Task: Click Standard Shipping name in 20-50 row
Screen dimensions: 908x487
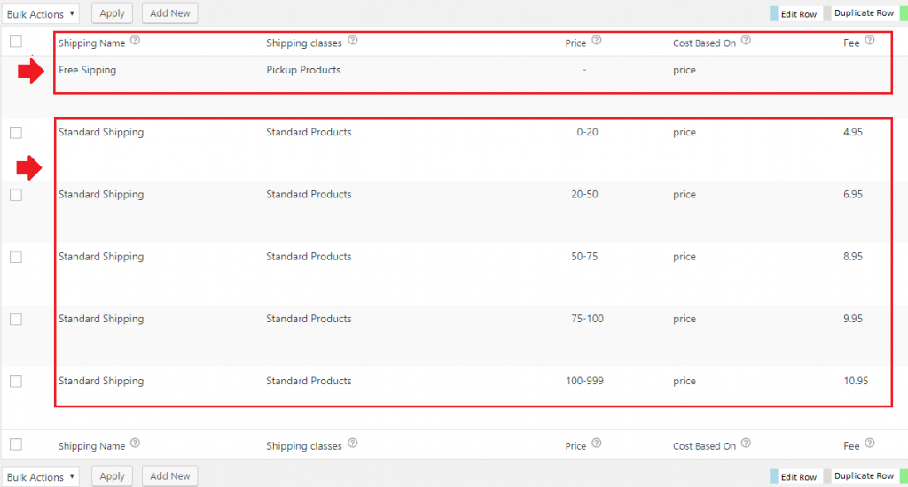Action: 101,195
